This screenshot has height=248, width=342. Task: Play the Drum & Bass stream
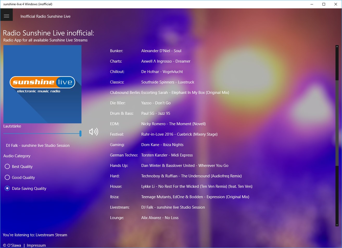click(x=122, y=113)
